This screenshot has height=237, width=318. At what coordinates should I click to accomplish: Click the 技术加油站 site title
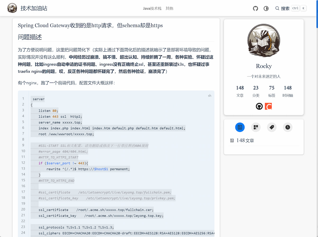(x=34, y=8)
